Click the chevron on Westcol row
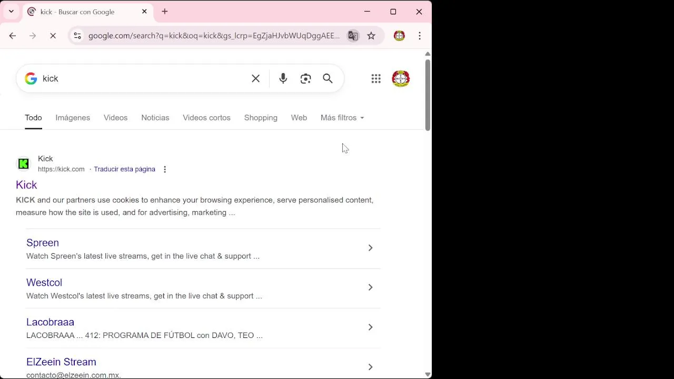 click(x=370, y=287)
